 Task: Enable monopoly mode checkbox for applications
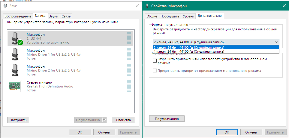pyautogui.click(x=155, y=60)
